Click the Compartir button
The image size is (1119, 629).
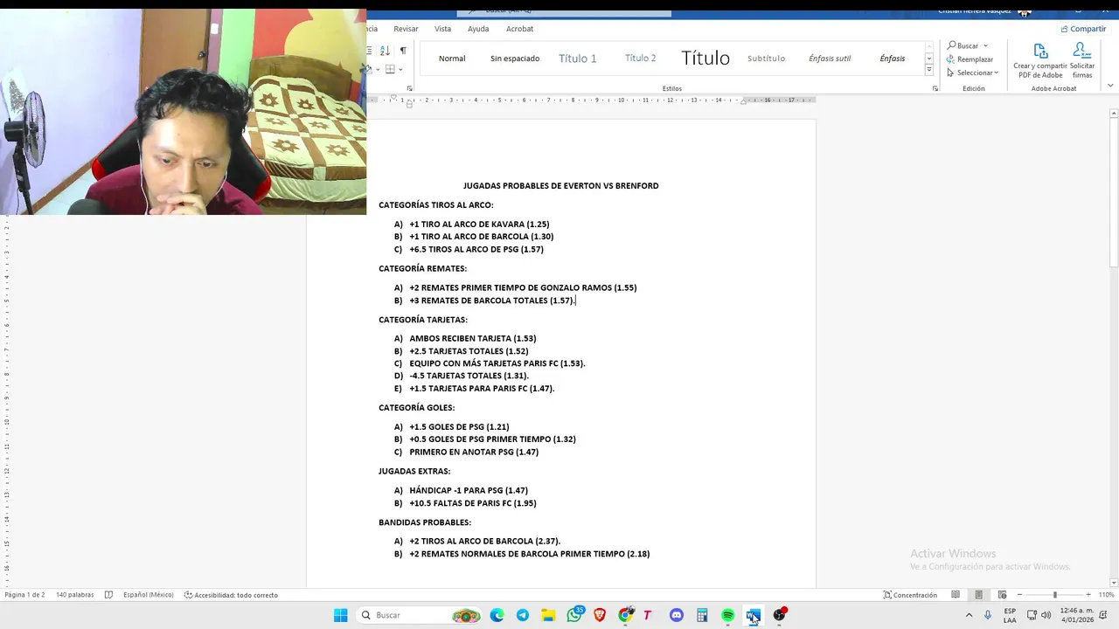click(1083, 29)
